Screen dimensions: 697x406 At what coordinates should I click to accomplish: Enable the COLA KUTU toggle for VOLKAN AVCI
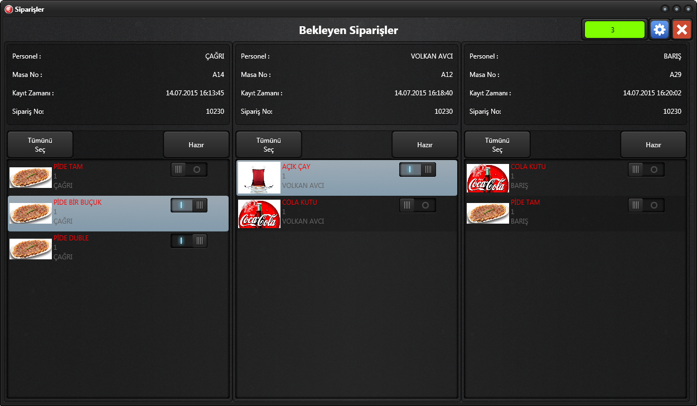[x=418, y=205]
